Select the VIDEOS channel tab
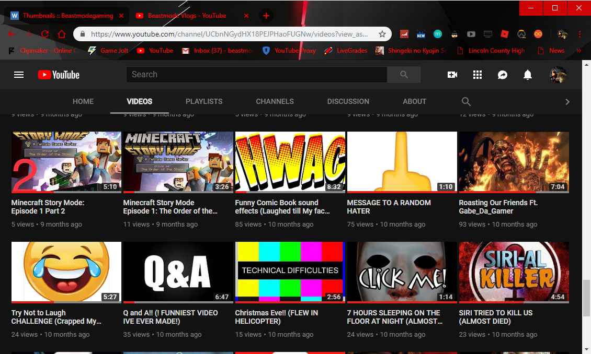Screen dimensions: 591x354 (140, 102)
